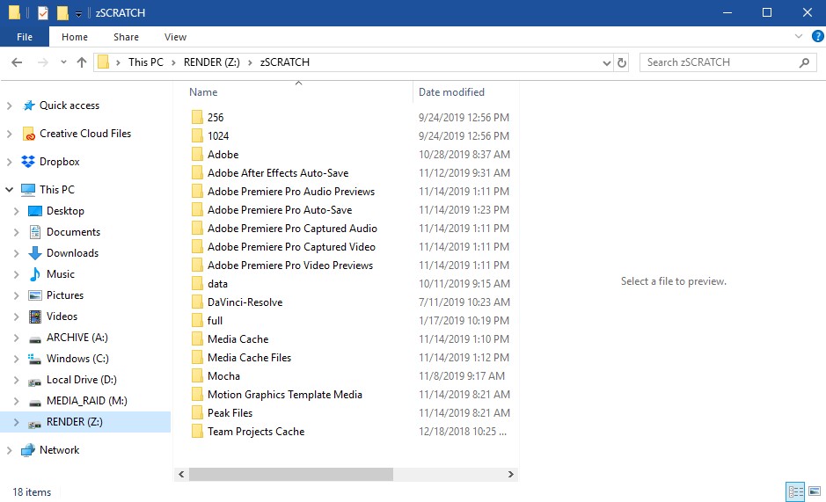Expand the Dropbox tree node
Image resolution: width=826 pixels, height=502 pixels.
click(x=10, y=162)
